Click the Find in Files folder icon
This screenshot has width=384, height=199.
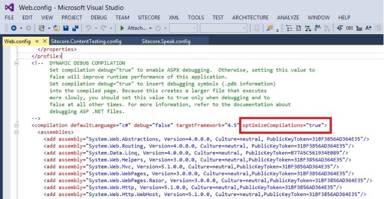coord(270,28)
